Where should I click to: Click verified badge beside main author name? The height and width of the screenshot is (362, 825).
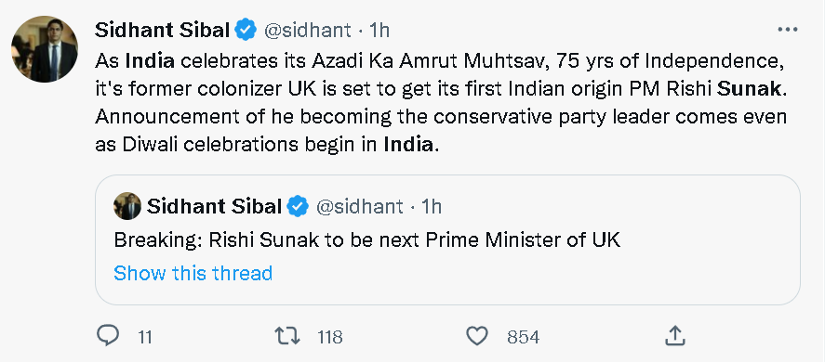[246, 30]
